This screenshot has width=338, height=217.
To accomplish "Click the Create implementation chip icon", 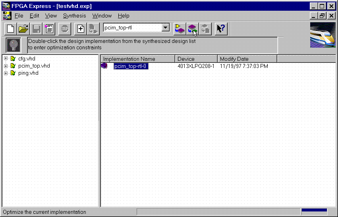I will 180,29.
